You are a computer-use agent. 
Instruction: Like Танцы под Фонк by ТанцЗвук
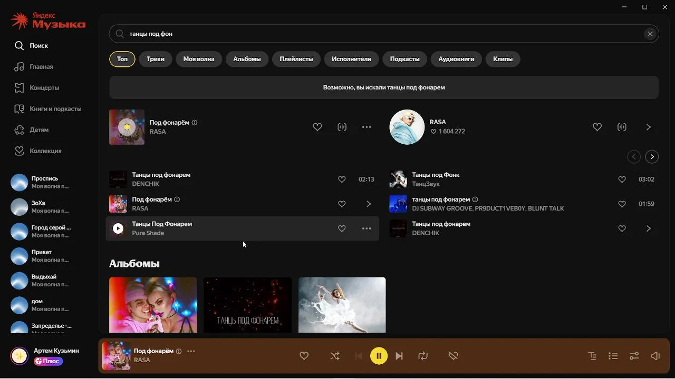pos(622,179)
